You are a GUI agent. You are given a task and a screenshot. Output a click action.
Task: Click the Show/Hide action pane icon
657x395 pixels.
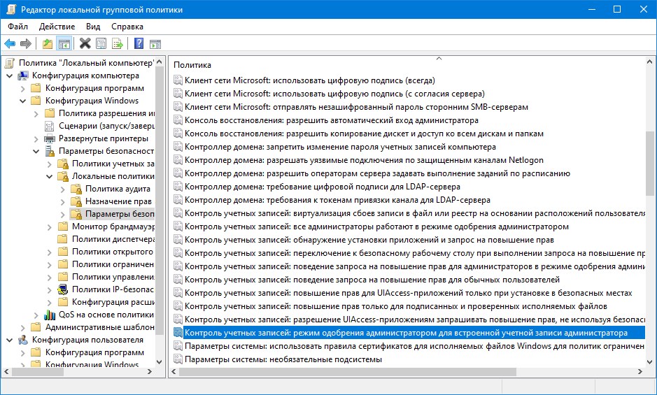[155, 43]
